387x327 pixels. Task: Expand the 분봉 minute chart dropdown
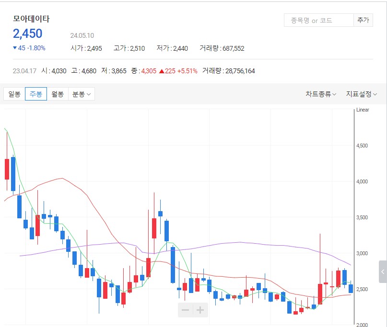point(82,94)
